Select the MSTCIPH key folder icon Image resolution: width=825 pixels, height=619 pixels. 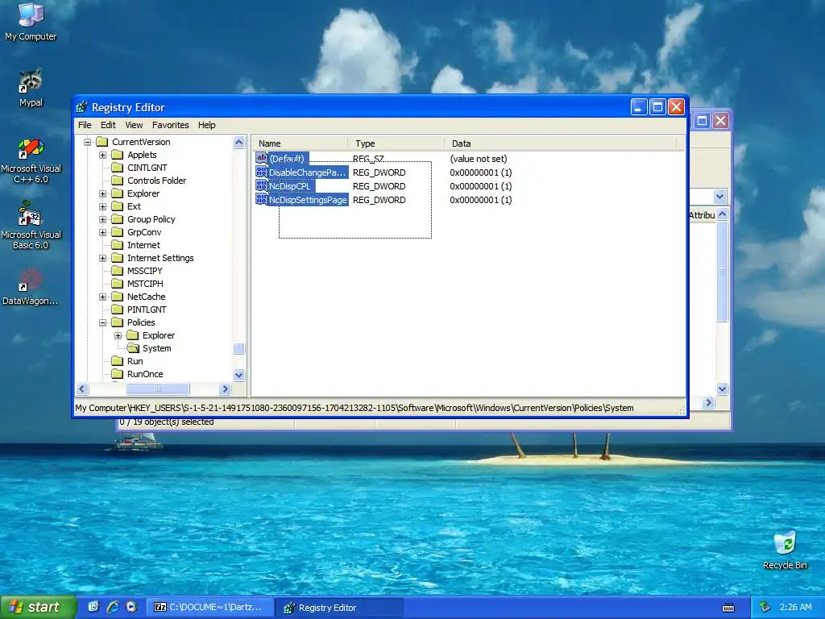coord(118,284)
